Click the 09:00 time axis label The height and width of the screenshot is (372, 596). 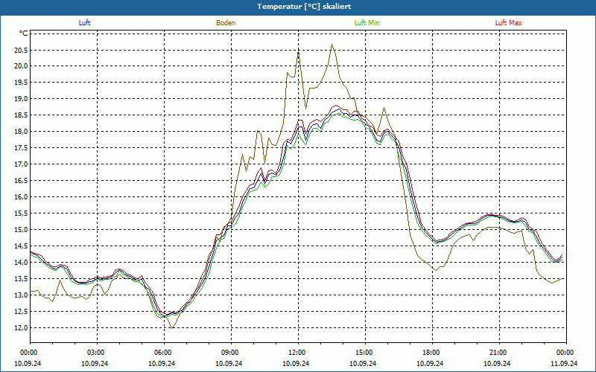click(x=231, y=353)
